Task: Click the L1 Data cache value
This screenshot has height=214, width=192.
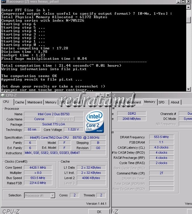Action: [x=91, y=168]
